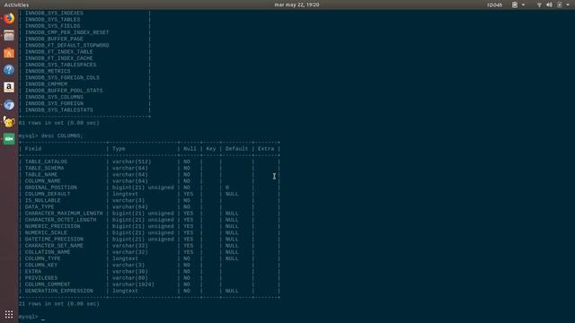The width and height of the screenshot is (575, 323).
Task: Select COLUMN_COMMENT field text
Action: 48,284
